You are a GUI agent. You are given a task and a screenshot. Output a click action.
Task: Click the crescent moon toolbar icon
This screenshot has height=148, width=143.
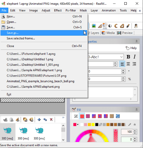click(116, 26)
